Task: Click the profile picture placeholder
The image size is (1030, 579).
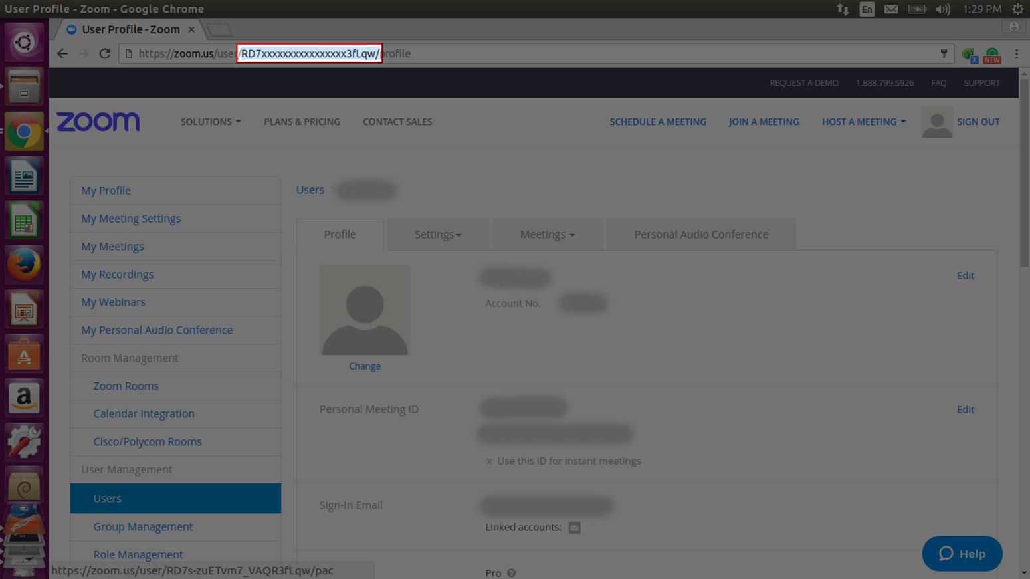Action: pos(365,310)
